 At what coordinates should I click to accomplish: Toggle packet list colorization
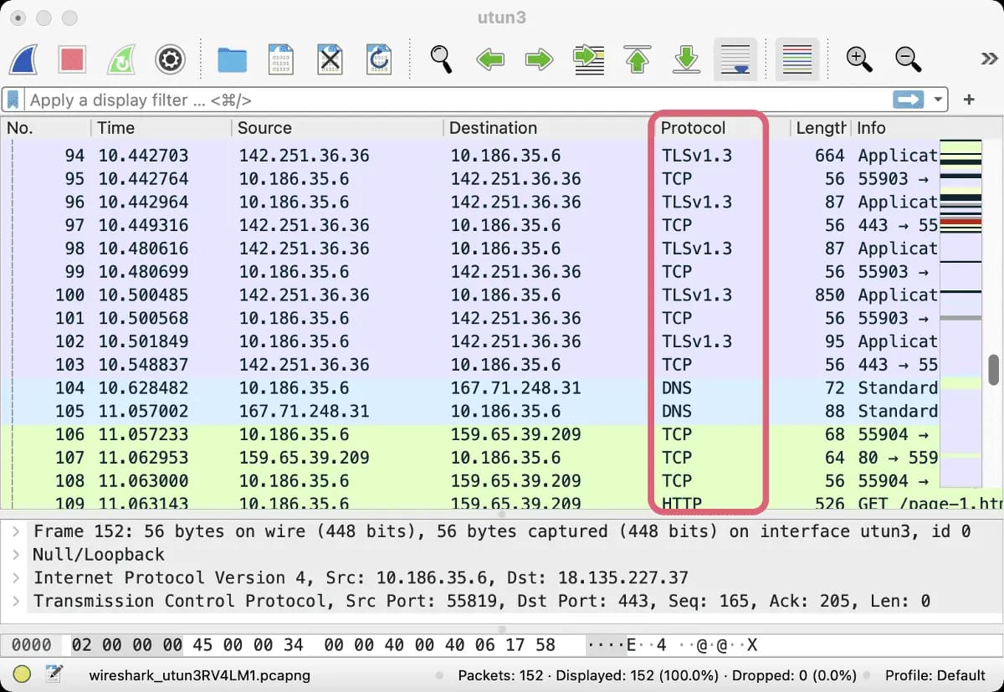[797, 59]
